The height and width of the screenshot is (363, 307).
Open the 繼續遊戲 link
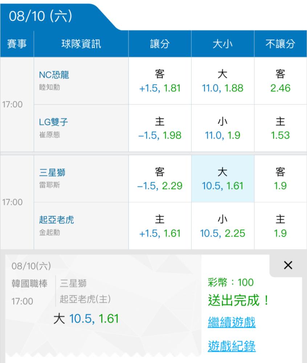pos(232,322)
